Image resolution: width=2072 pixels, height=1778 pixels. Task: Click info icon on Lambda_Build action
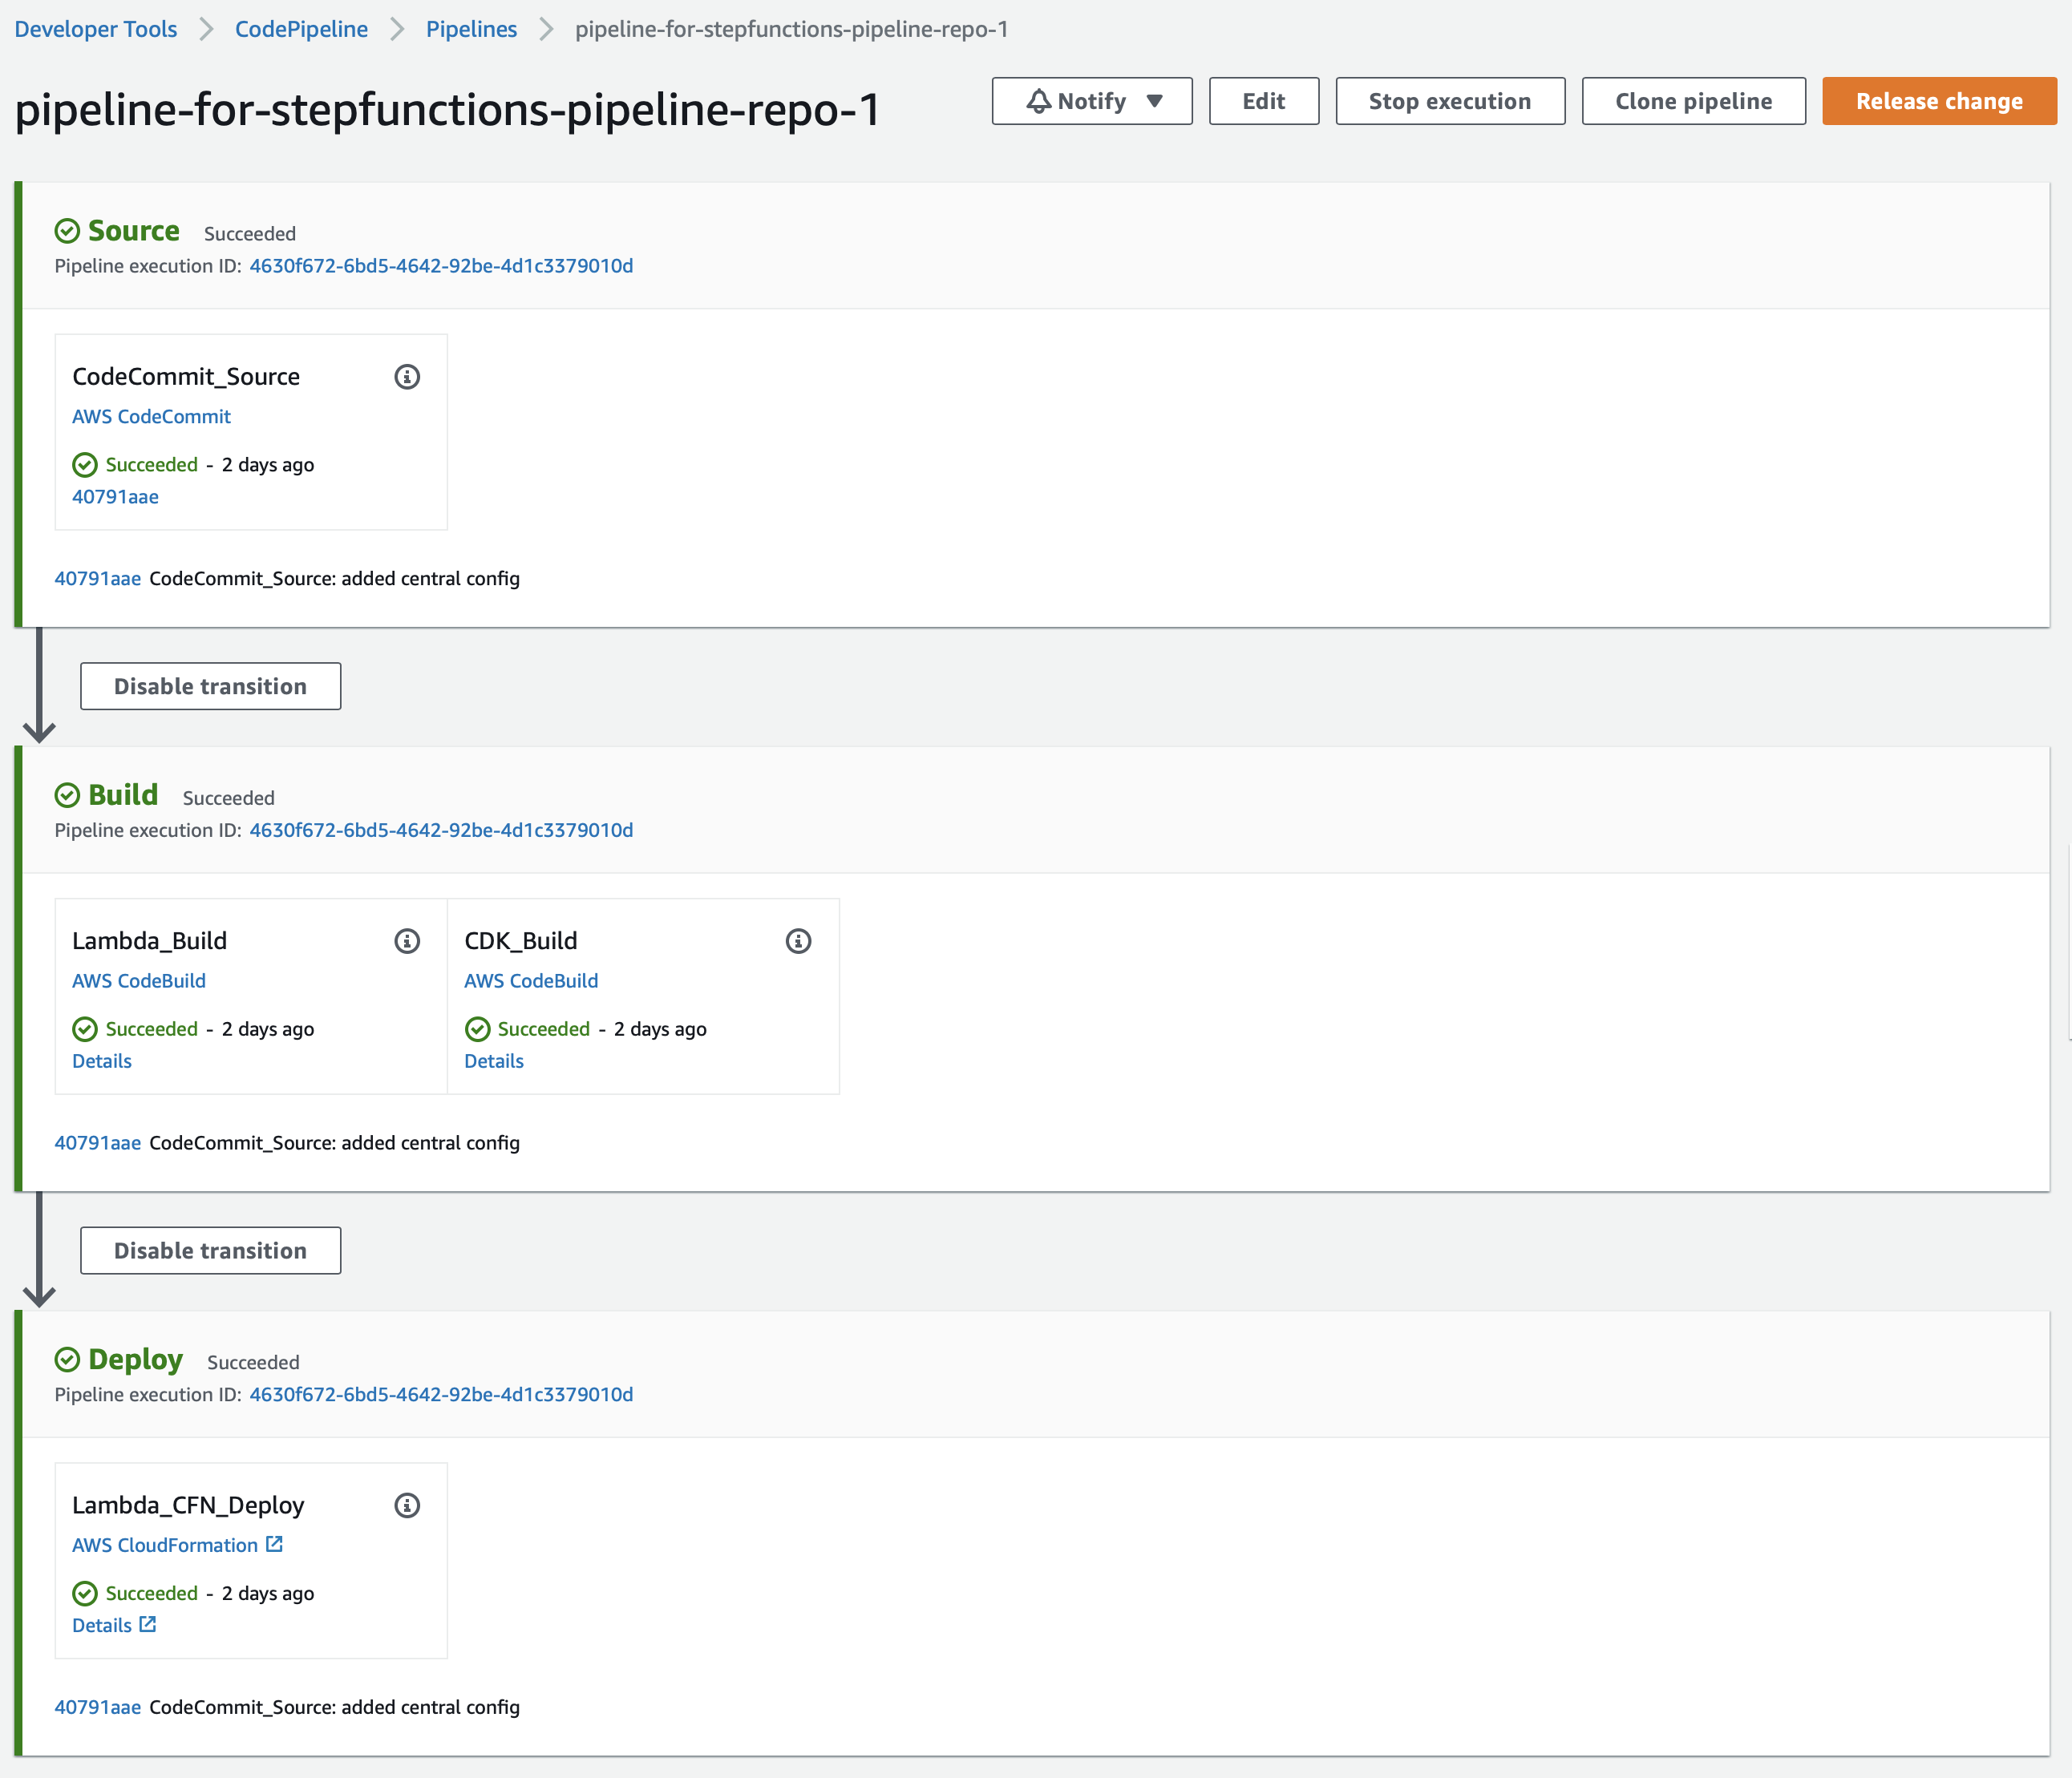(407, 940)
